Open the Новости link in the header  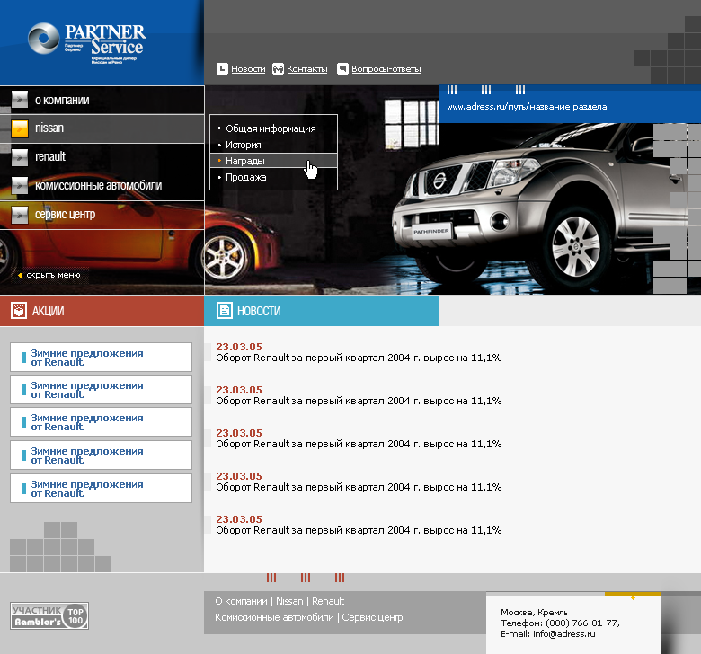[248, 69]
